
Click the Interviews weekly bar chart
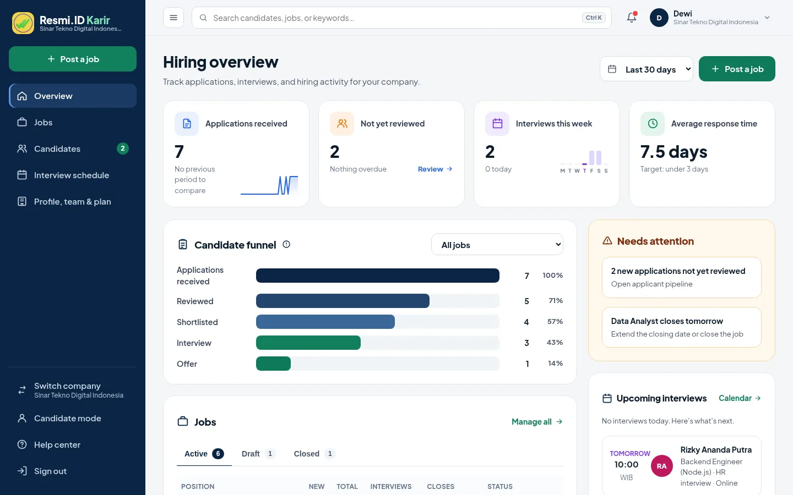(584, 162)
